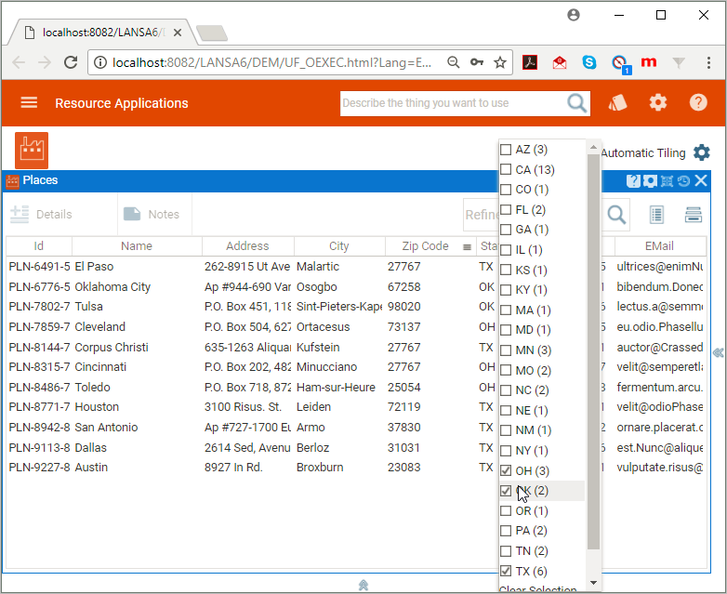Check the NY (1) state filter
Screen dimensions: 727x594
(x=506, y=450)
